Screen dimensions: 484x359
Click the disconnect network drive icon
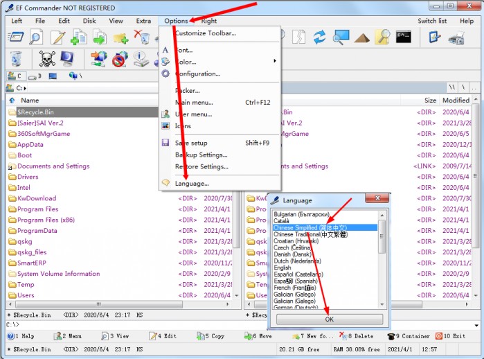pyautogui.click(x=120, y=59)
